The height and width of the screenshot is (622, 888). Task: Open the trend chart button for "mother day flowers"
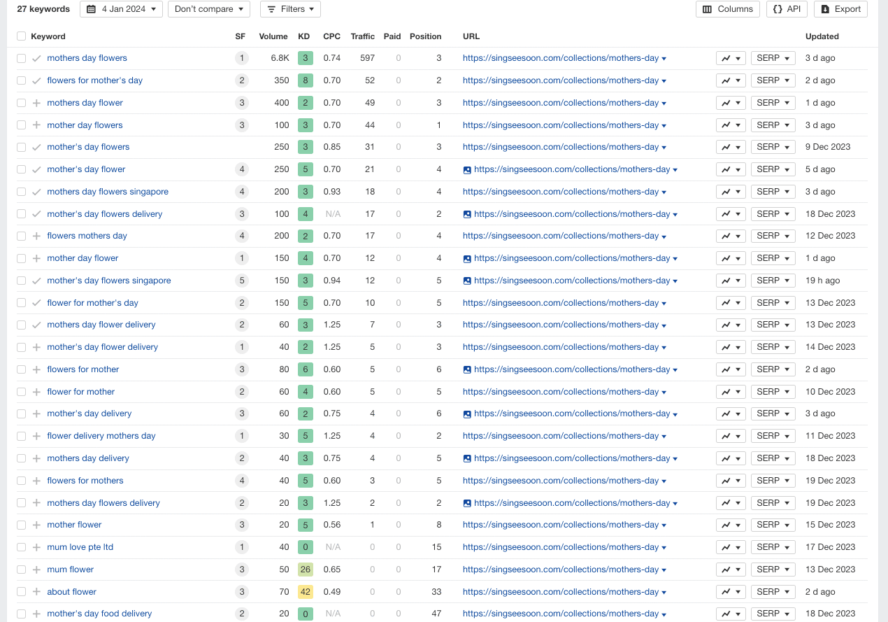click(730, 125)
